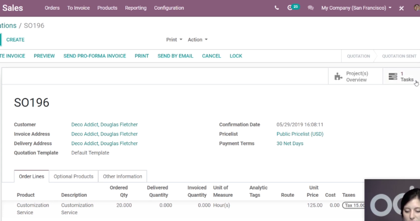Viewport: 420px width, 221px height.
Task: Open Project(s) Overview puzzle icon
Action: (x=338, y=76)
